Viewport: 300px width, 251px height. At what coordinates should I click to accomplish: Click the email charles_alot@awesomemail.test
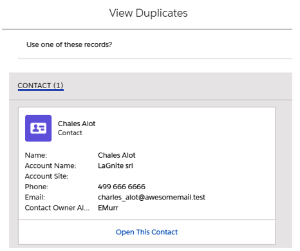click(151, 197)
